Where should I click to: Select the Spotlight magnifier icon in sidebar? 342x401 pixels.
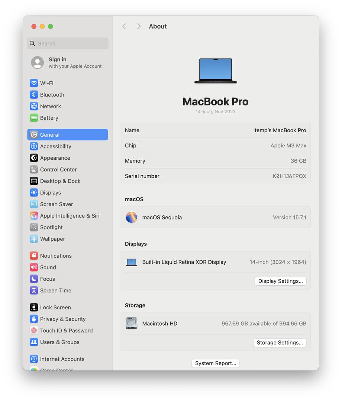click(x=34, y=227)
